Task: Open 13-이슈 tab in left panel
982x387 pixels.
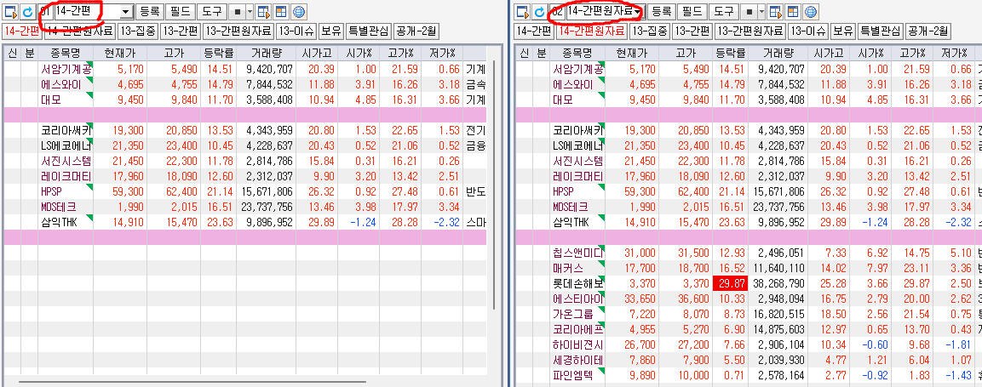Action: (296, 31)
